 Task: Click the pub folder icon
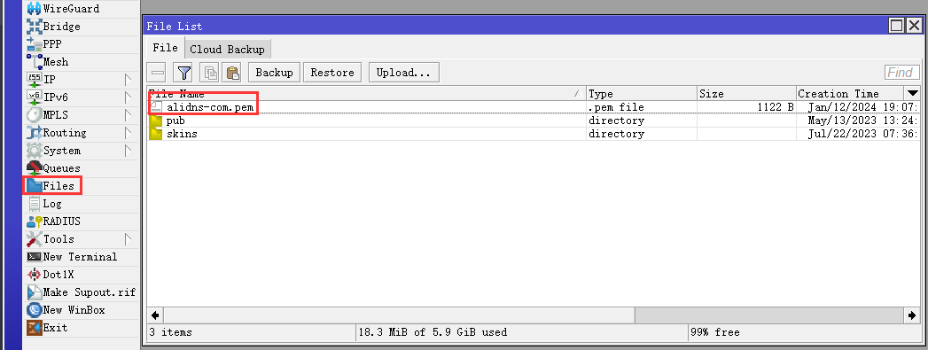(156, 121)
